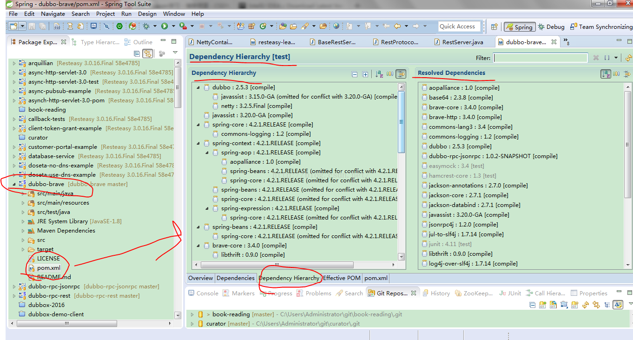Toggle the Spring perspective button
Screen dimensions: 633x340
(520, 27)
